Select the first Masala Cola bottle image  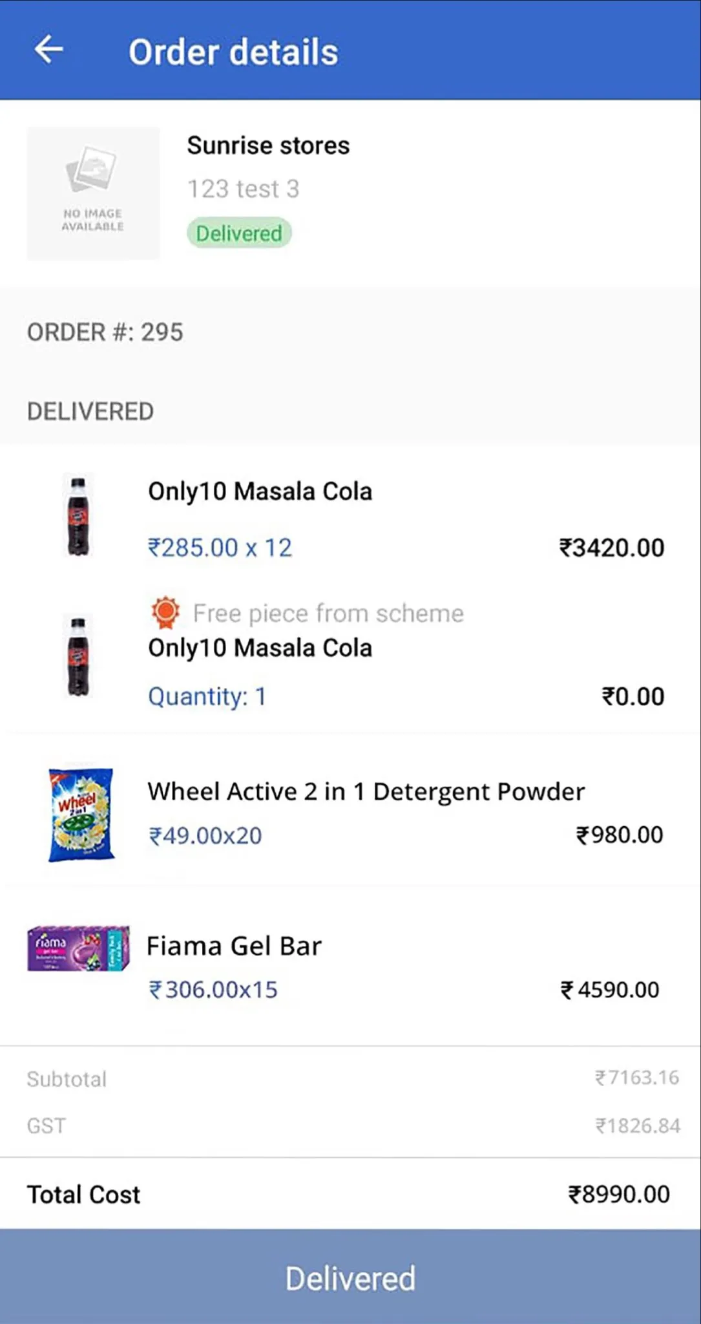click(x=78, y=516)
